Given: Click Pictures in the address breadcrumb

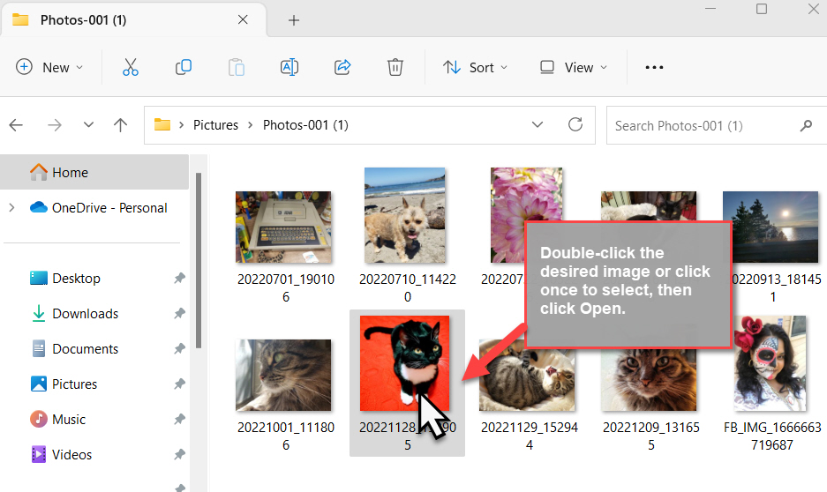Looking at the screenshot, I should (216, 125).
